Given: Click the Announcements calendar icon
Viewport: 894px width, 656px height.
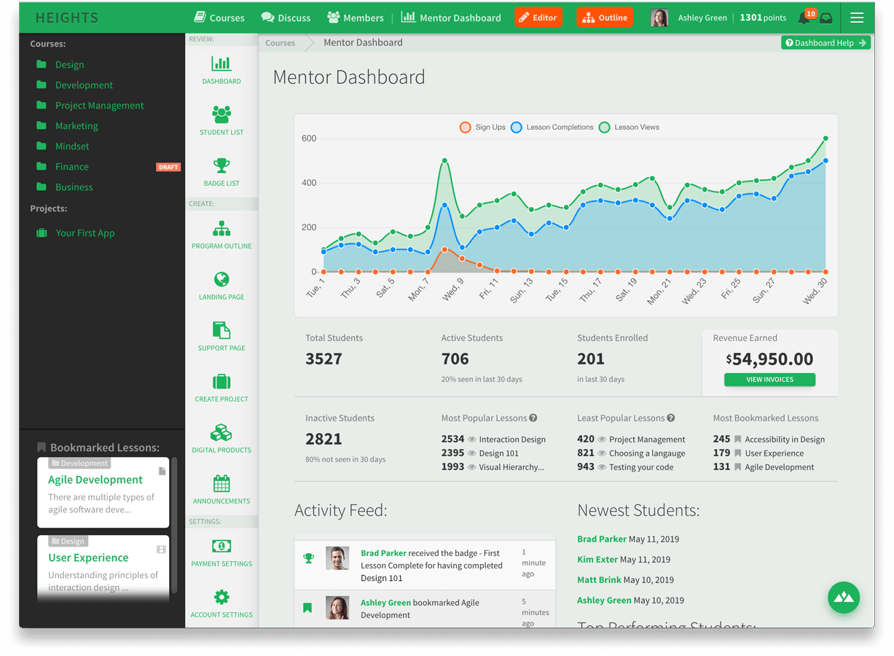Looking at the screenshot, I should 221,485.
